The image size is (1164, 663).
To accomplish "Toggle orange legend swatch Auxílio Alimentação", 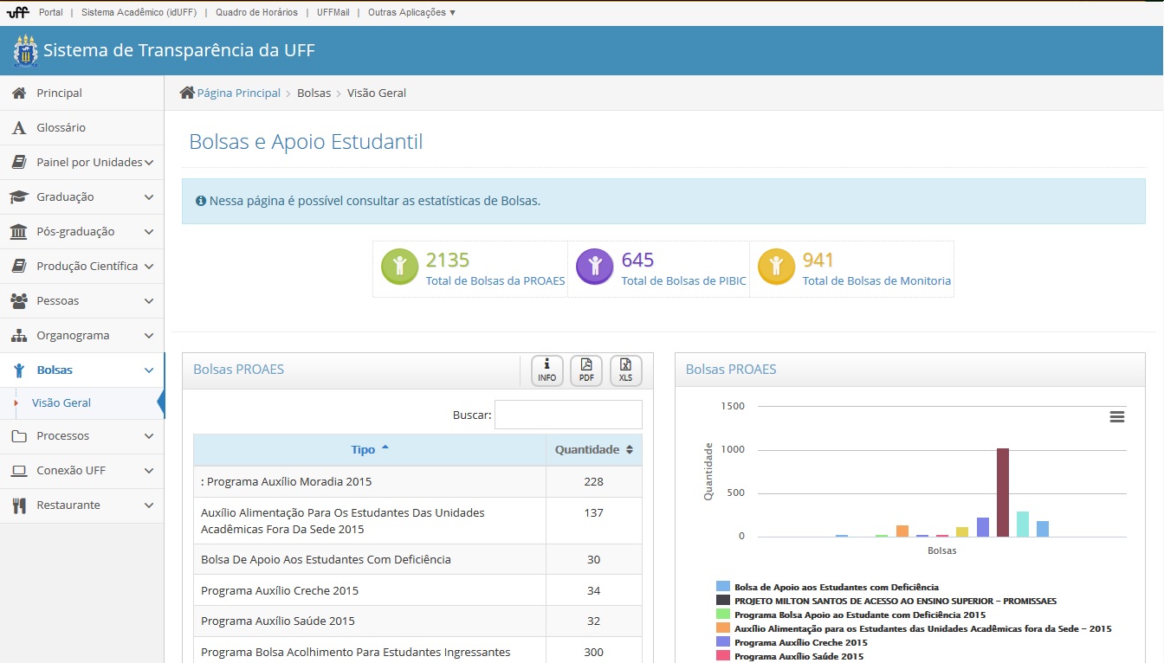I will click(723, 628).
